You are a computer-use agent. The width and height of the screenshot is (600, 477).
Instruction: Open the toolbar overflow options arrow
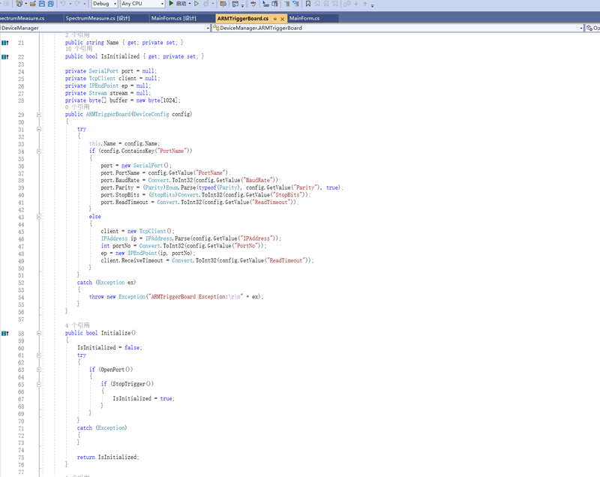pos(372,5)
